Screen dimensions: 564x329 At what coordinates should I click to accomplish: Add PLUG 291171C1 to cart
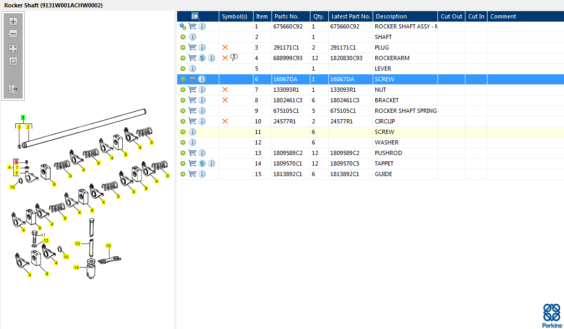pos(192,47)
